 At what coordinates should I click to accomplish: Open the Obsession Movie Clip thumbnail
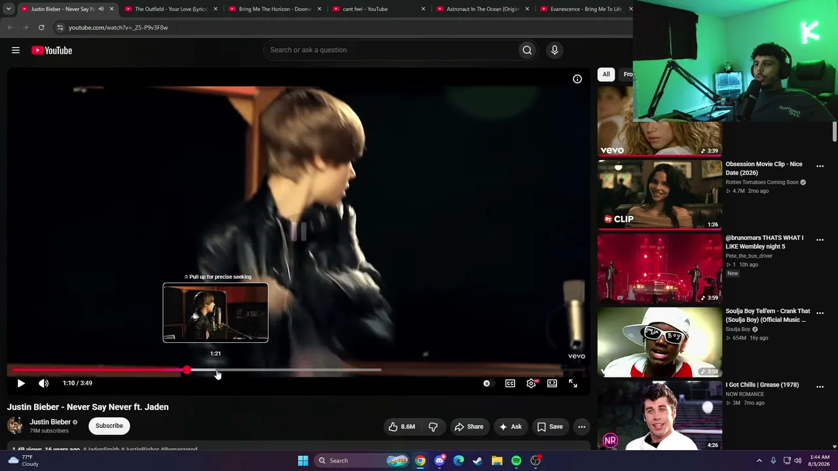tap(660, 195)
